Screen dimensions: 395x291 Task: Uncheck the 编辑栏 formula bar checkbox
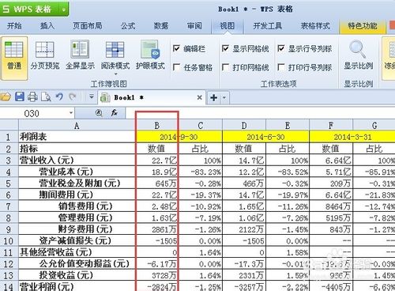(176, 48)
